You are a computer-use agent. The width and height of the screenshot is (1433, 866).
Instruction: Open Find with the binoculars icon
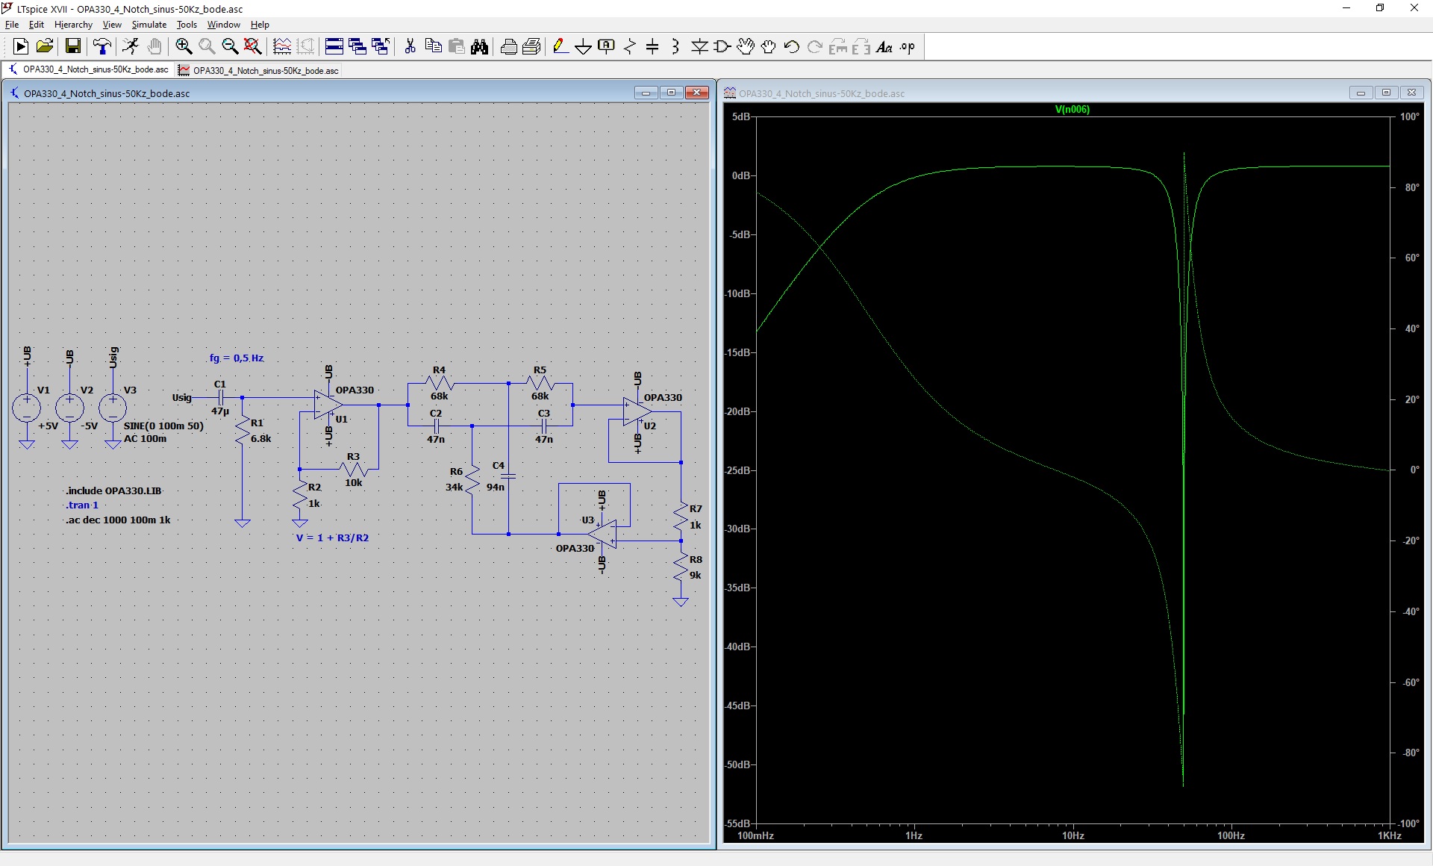click(479, 47)
